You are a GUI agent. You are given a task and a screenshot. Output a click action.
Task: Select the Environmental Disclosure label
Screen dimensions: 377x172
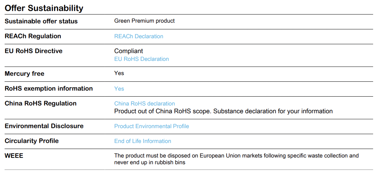click(44, 126)
